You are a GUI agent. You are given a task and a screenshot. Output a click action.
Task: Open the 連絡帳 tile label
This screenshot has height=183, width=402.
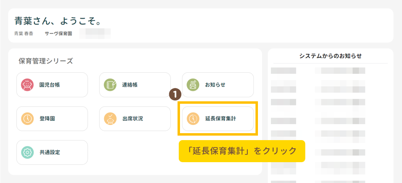pyautogui.click(x=130, y=85)
